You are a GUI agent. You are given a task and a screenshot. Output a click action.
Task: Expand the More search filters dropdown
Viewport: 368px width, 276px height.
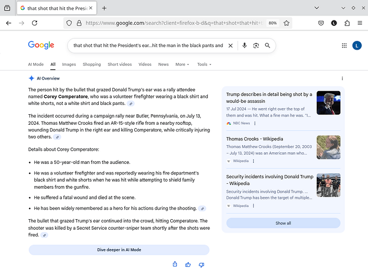182,64
